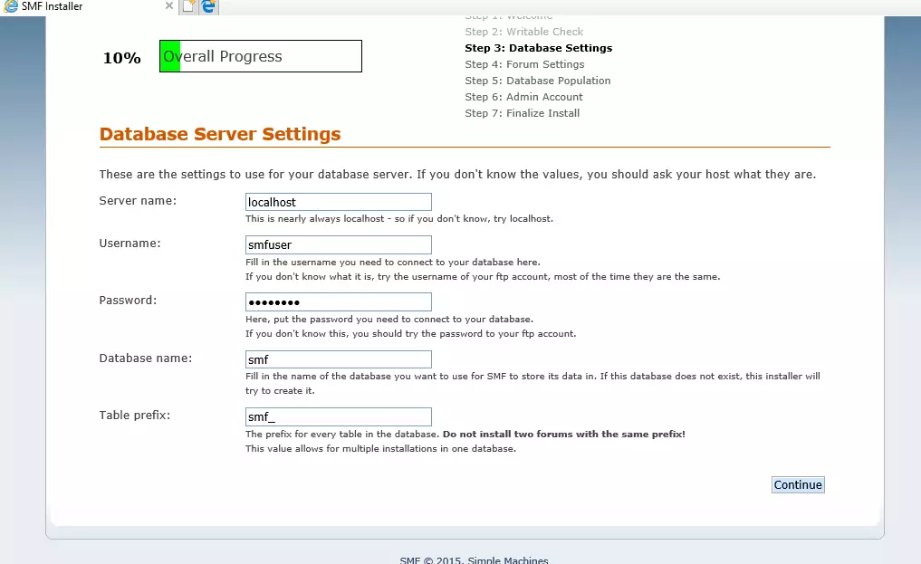The width and height of the screenshot is (921, 564).
Task: Click the hint about the ftp account password
Action: click(410, 333)
